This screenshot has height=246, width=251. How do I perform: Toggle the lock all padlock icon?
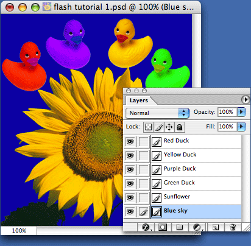tap(179, 127)
